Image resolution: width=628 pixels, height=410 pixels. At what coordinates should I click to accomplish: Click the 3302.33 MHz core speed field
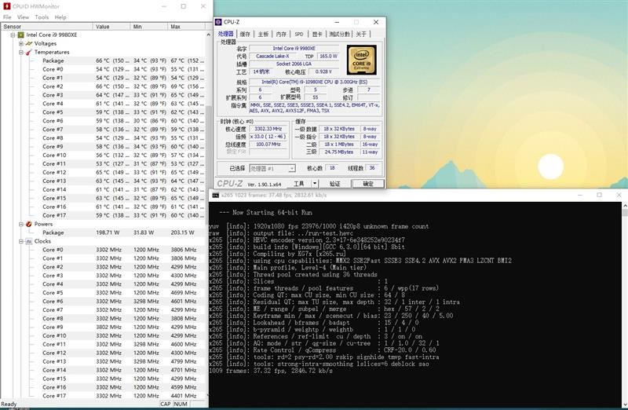tap(268, 129)
